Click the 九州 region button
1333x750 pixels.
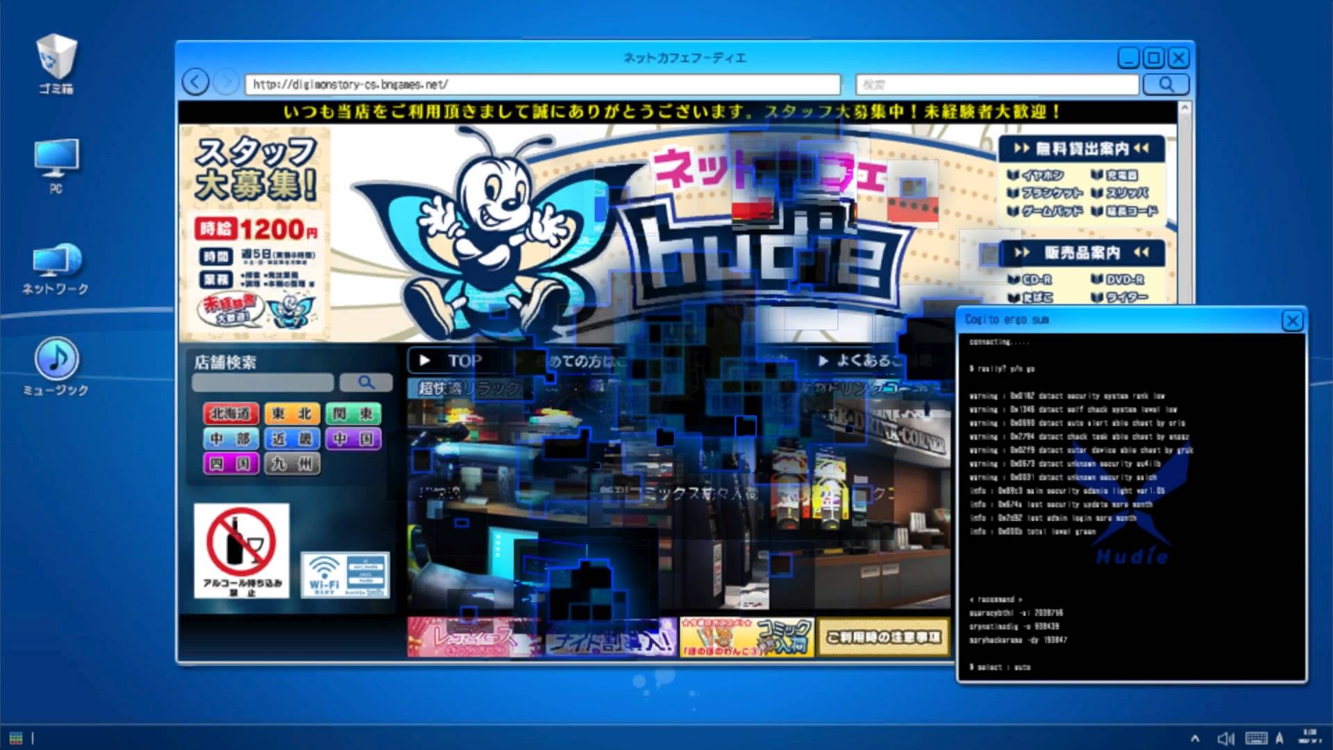point(292,463)
